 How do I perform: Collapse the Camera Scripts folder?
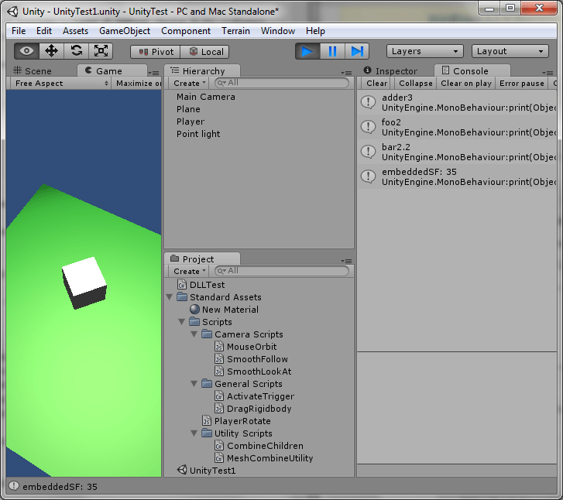[x=194, y=334]
